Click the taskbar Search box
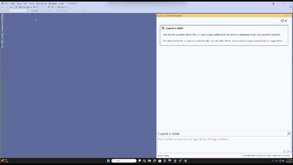The image size is (293, 165). tap(124, 161)
